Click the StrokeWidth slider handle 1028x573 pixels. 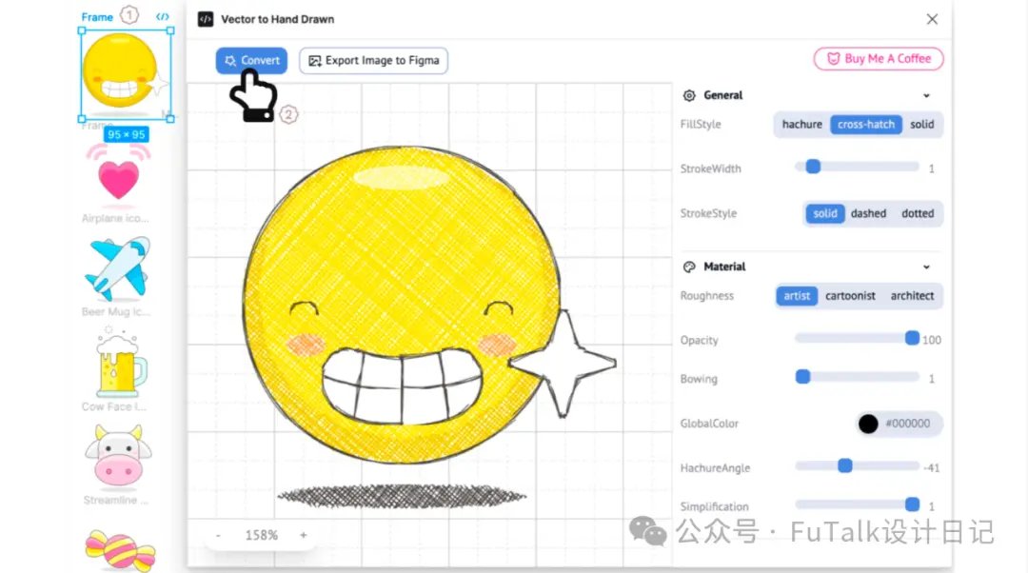coord(813,168)
